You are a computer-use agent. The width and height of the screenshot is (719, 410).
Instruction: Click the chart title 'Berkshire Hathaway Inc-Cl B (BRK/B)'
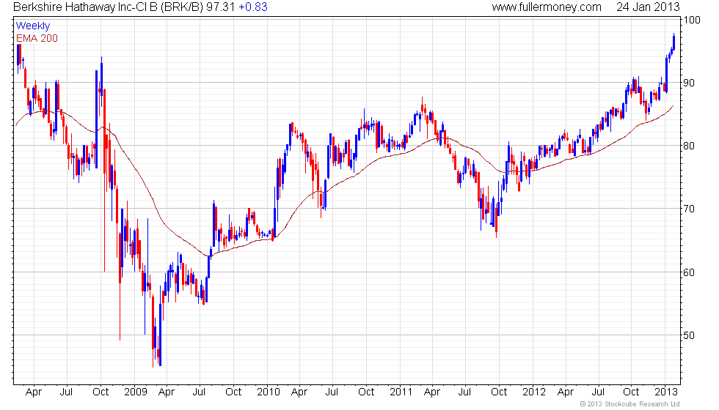coord(109,7)
